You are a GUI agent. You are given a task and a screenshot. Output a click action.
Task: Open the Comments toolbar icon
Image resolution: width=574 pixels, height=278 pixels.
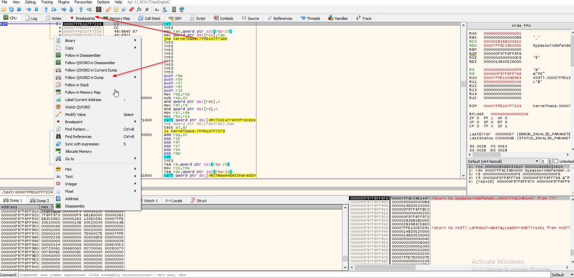(x=116, y=9)
